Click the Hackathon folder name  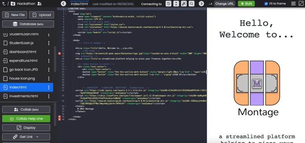pyautogui.click(x=26, y=3)
